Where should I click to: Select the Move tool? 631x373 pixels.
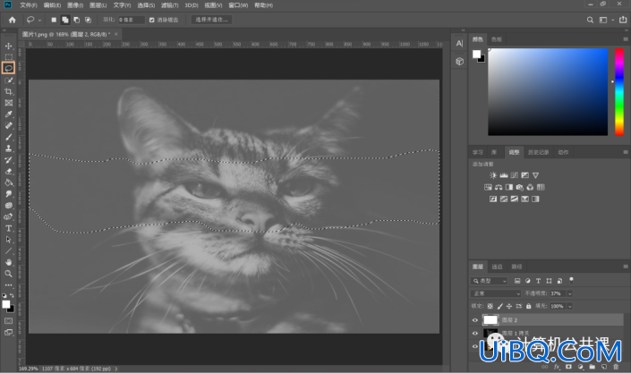pos(8,46)
